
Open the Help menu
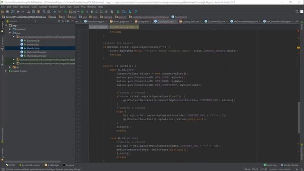[x=100, y=7]
